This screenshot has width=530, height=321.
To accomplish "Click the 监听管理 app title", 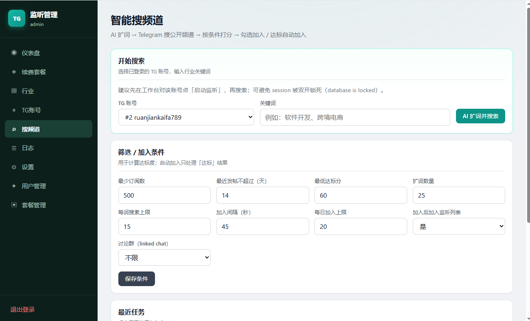I will click(x=44, y=15).
